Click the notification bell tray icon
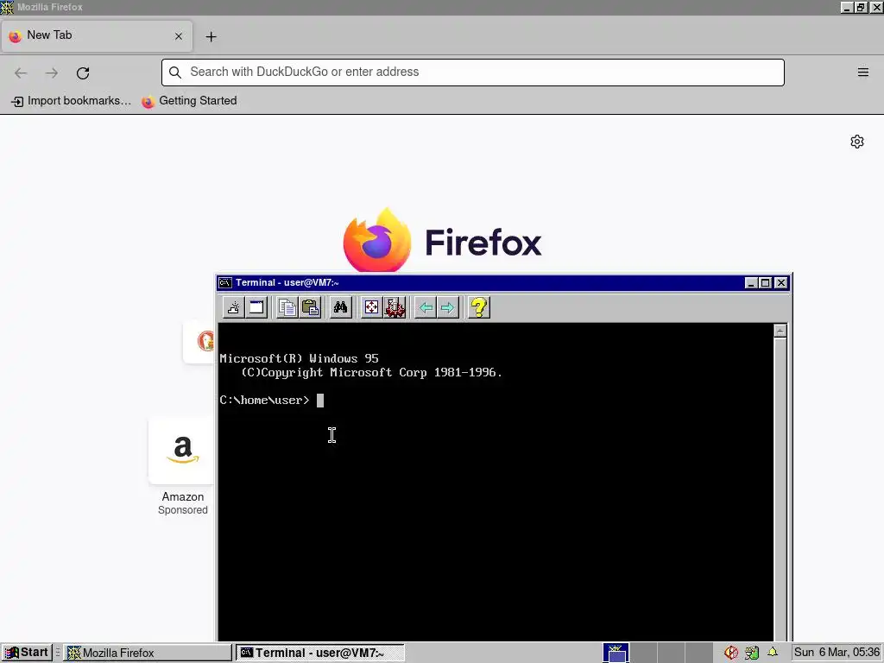Image resolution: width=884 pixels, height=663 pixels. click(x=773, y=653)
